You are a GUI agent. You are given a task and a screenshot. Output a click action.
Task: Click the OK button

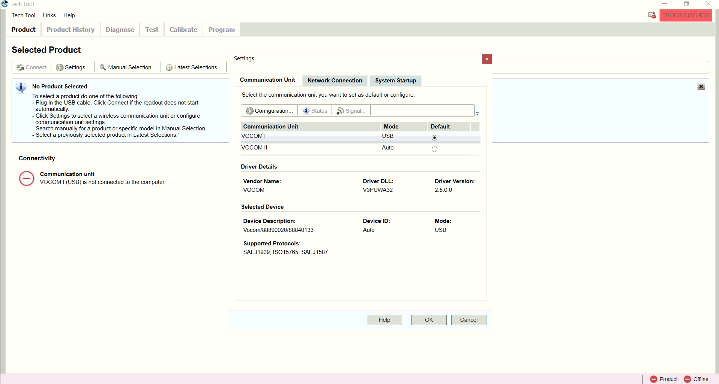[429, 320]
